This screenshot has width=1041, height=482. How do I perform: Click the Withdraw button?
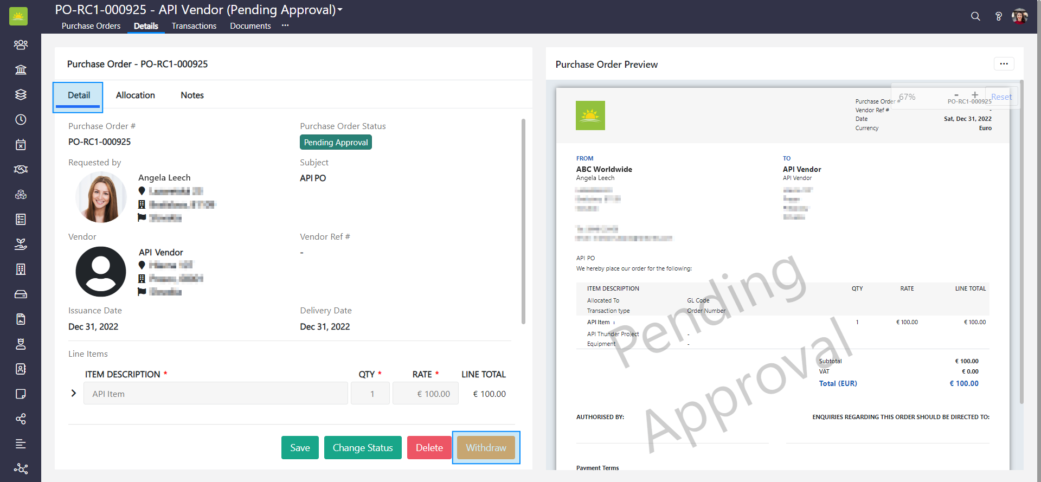[x=486, y=447]
